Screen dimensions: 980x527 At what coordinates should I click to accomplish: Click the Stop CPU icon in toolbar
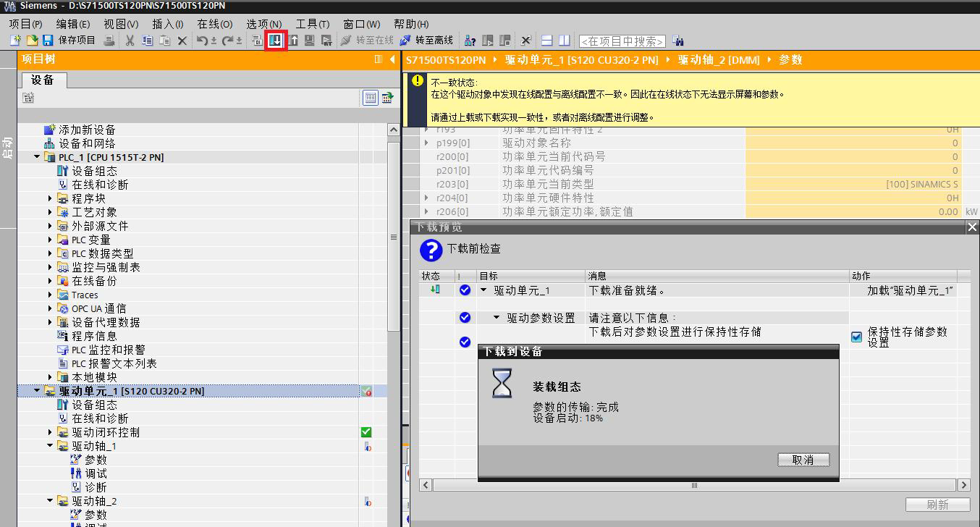[505, 41]
